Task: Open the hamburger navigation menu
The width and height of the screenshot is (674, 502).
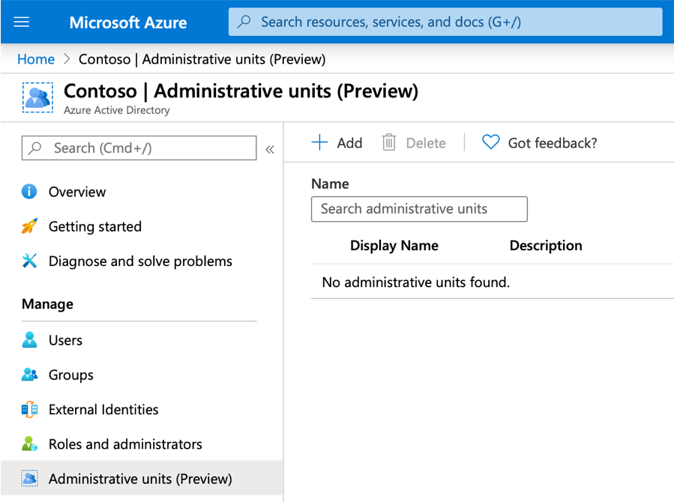Action: click(x=21, y=21)
